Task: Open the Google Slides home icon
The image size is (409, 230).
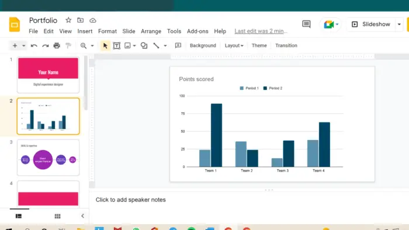Action: tap(15, 25)
